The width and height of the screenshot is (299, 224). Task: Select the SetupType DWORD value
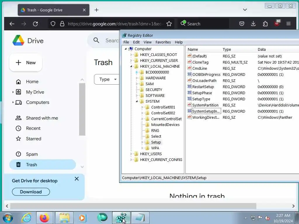pyautogui.click(x=201, y=99)
